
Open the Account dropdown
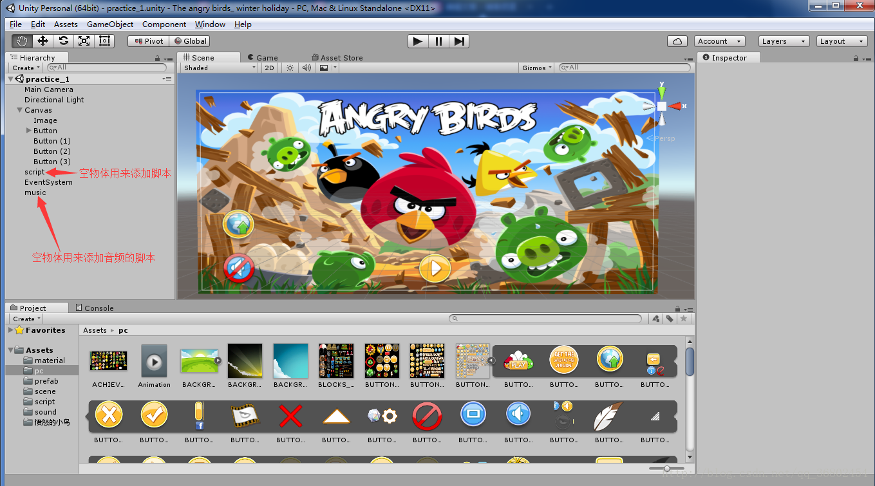720,41
